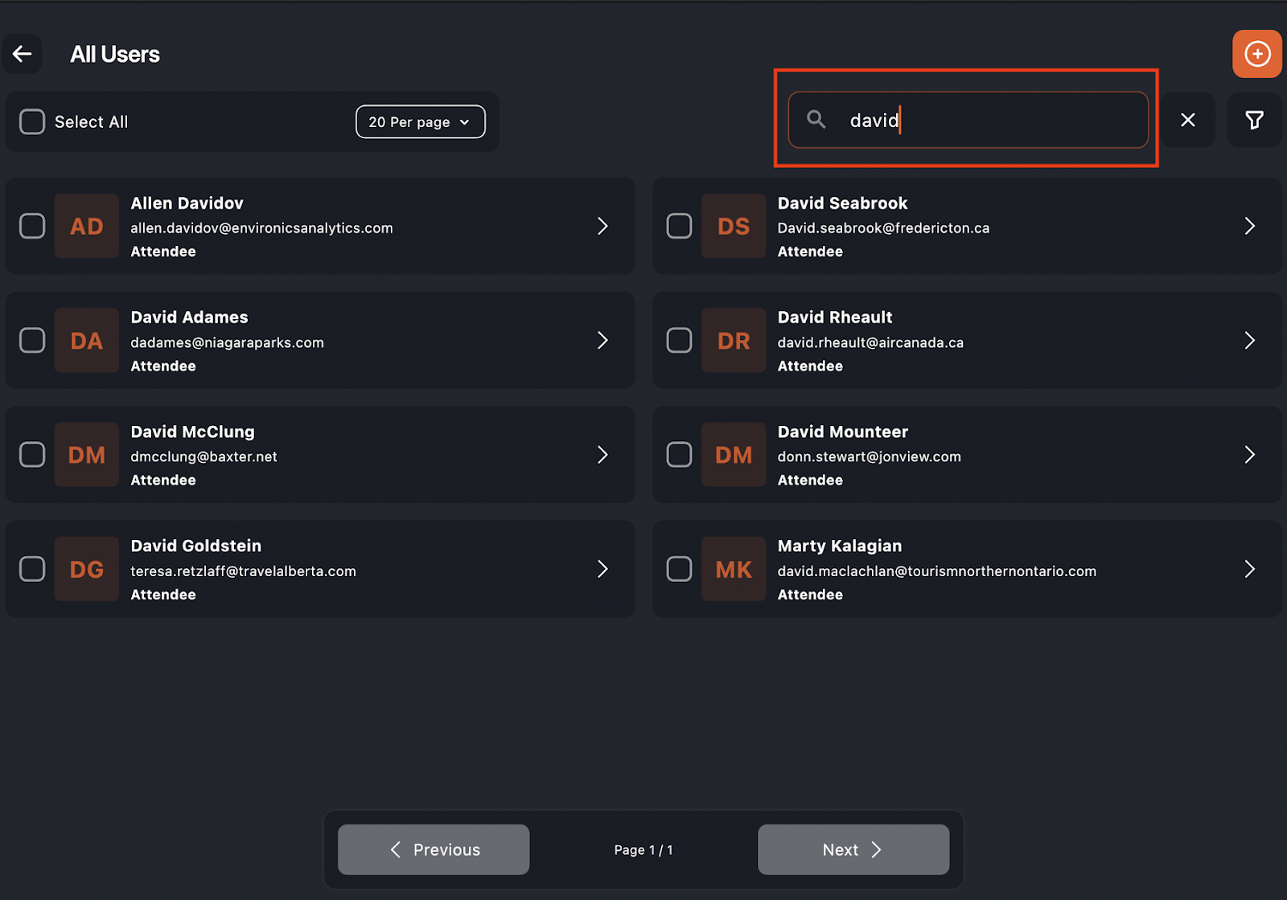Clear the search with the X icon
1287x900 pixels.
coord(1187,121)
